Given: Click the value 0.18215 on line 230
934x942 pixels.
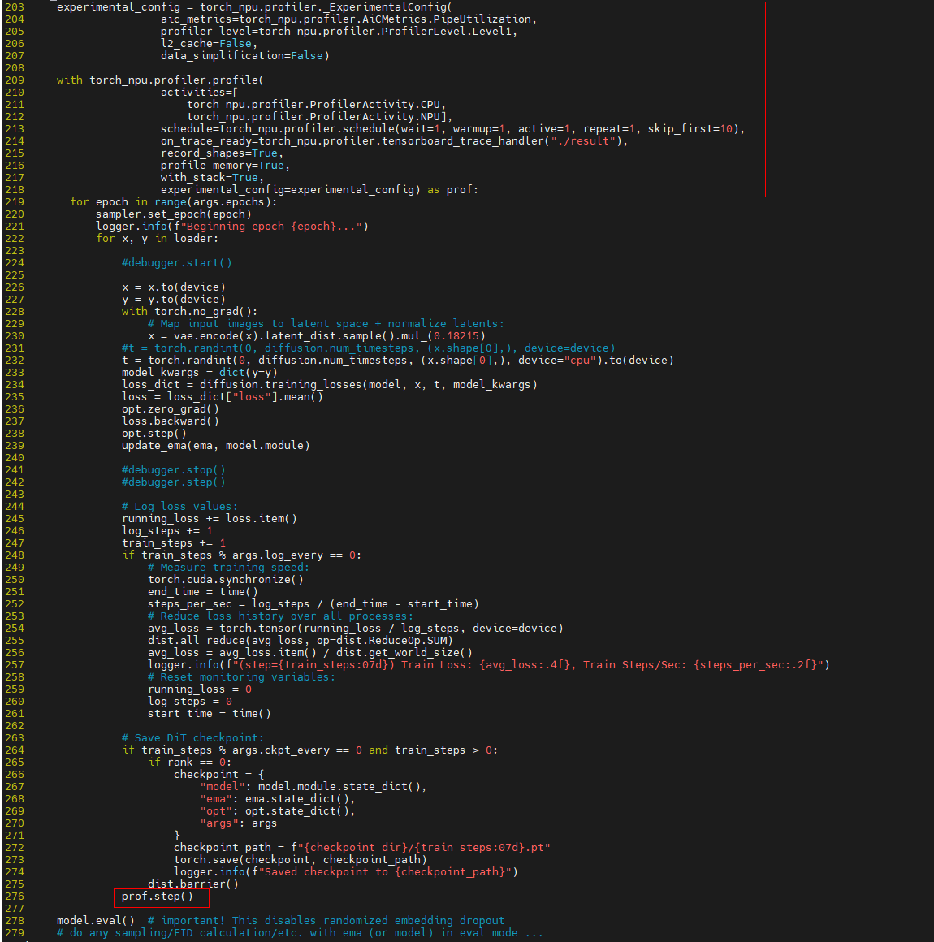Looking at the screenshot, I should pos(456,336).
